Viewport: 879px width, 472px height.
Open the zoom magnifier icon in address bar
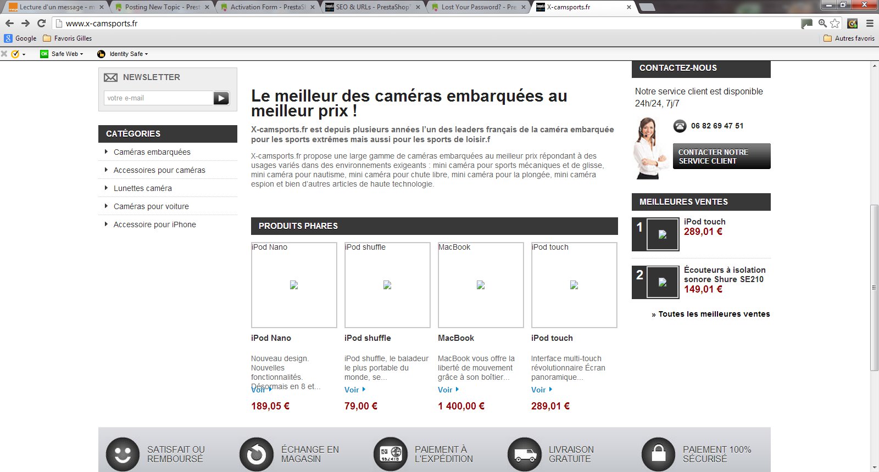pos(822,23)
